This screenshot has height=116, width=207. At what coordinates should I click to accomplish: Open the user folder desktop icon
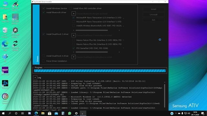pyautogui.click(x=5, y=18)
